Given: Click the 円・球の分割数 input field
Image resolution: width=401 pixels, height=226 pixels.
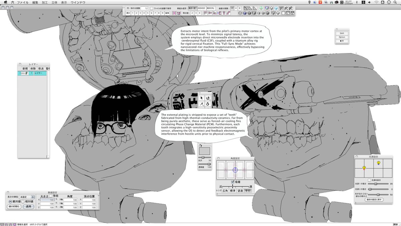Looking at the screenshot, I should point(145,8).
